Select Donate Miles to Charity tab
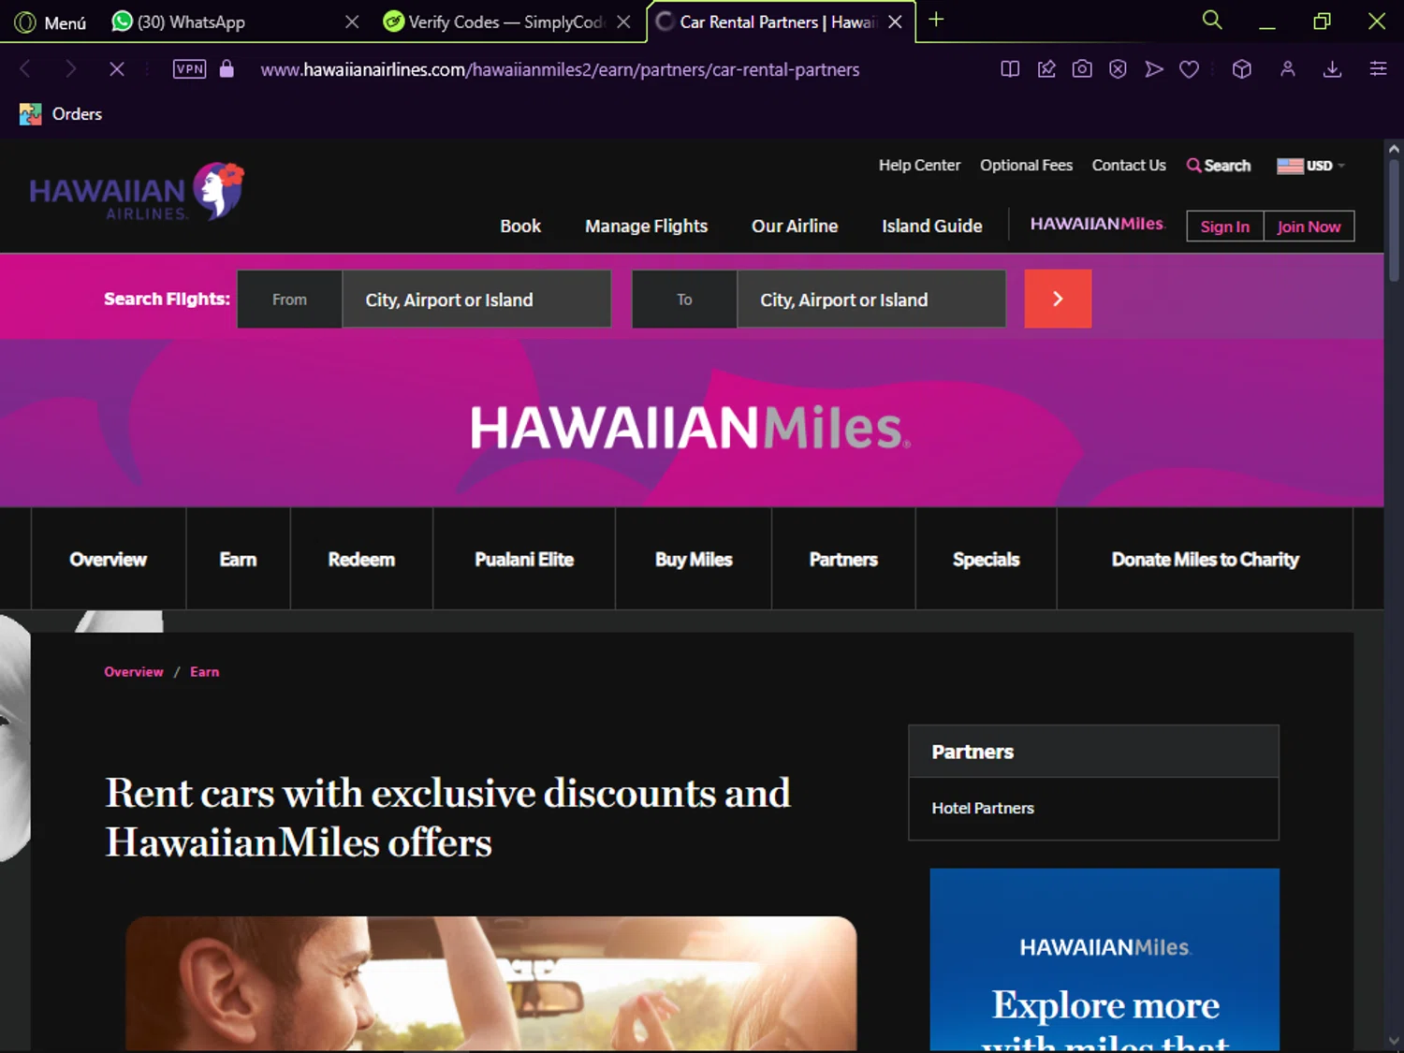 [1206, 560]
